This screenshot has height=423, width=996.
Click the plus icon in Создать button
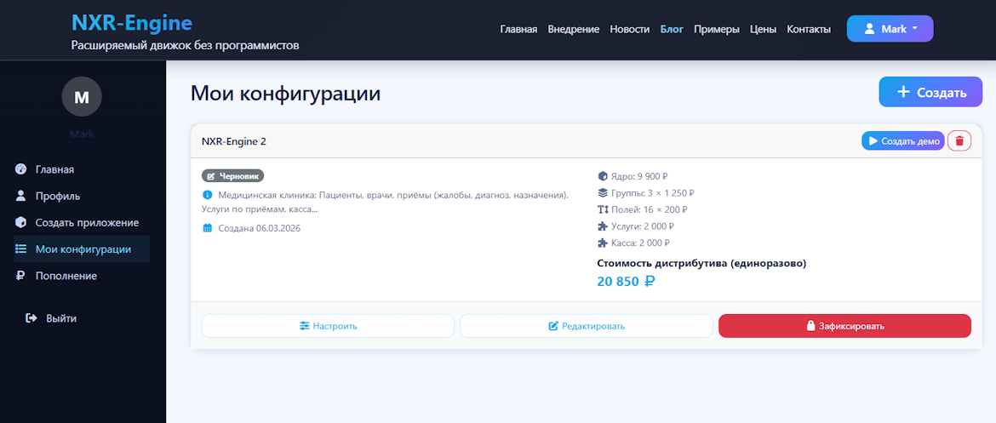point(902,92)
